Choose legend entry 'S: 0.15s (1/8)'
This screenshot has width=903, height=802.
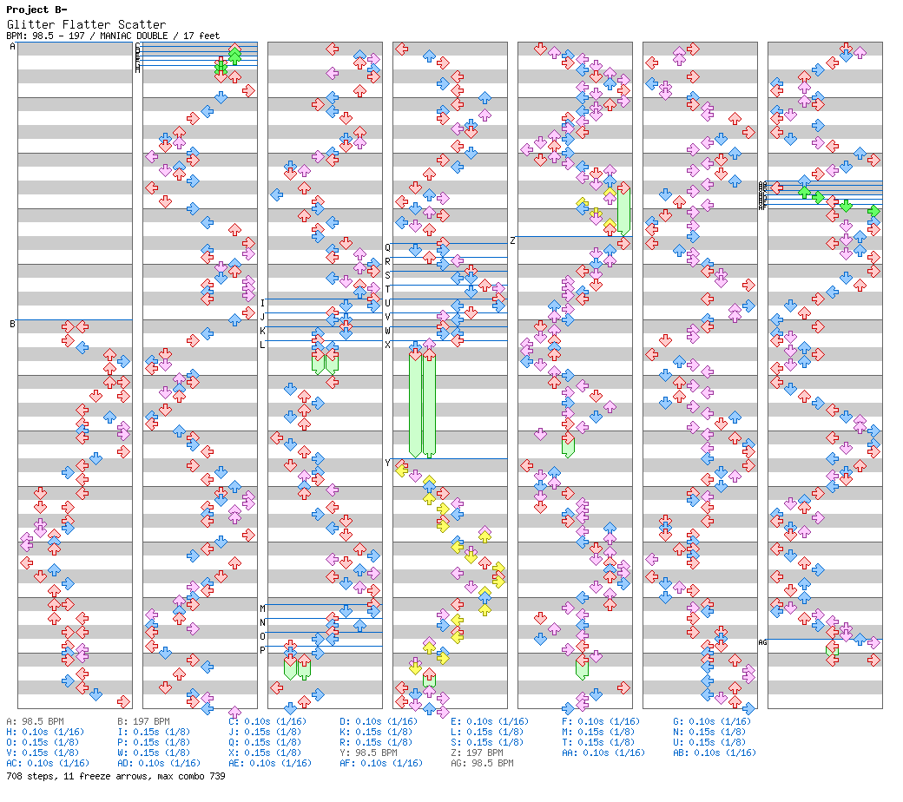pyautogui.click(x=487, y=742)
